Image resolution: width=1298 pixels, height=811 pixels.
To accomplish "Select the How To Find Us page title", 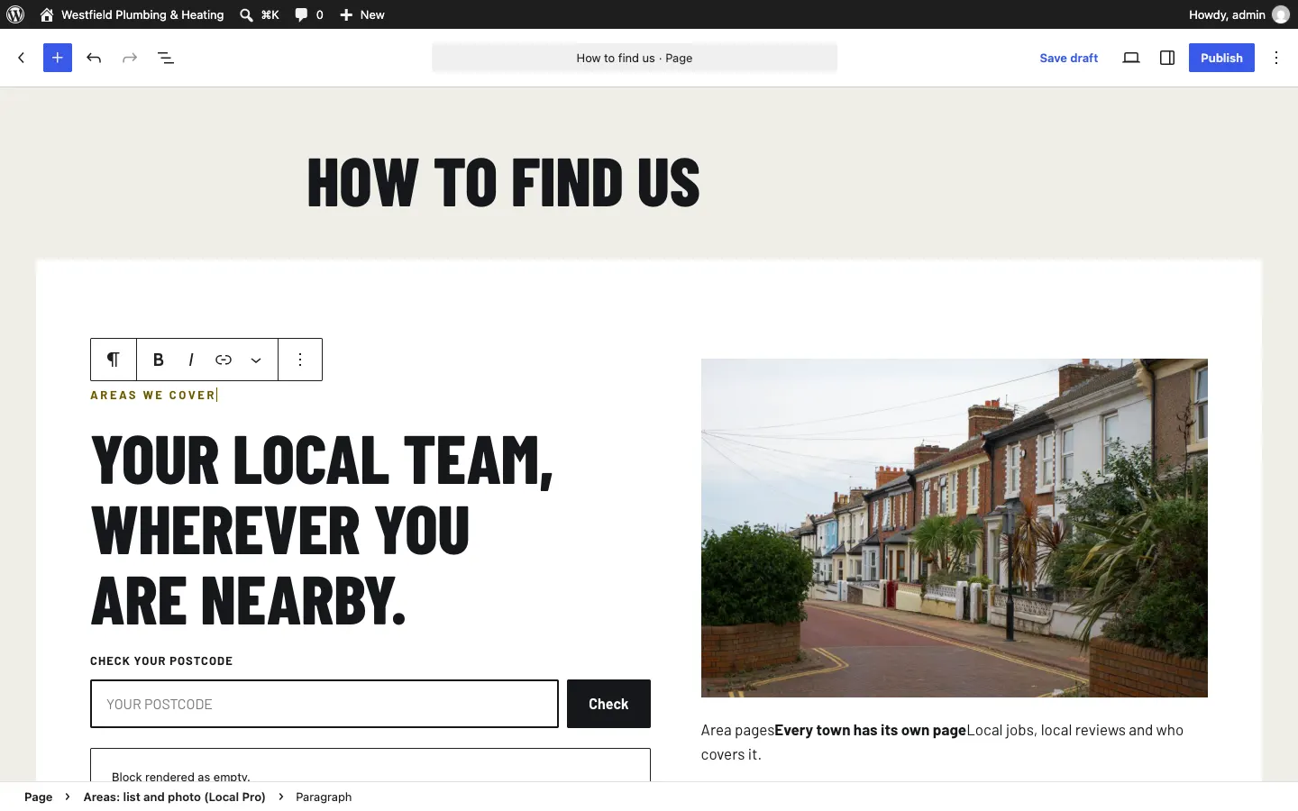I will pos(504,182).
